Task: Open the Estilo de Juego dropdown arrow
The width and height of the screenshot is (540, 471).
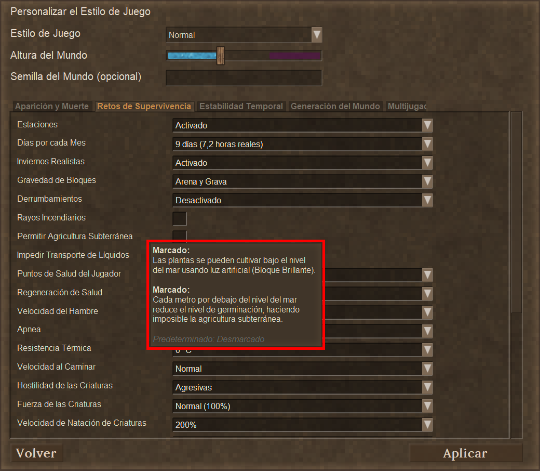Action: coord(317,35)
